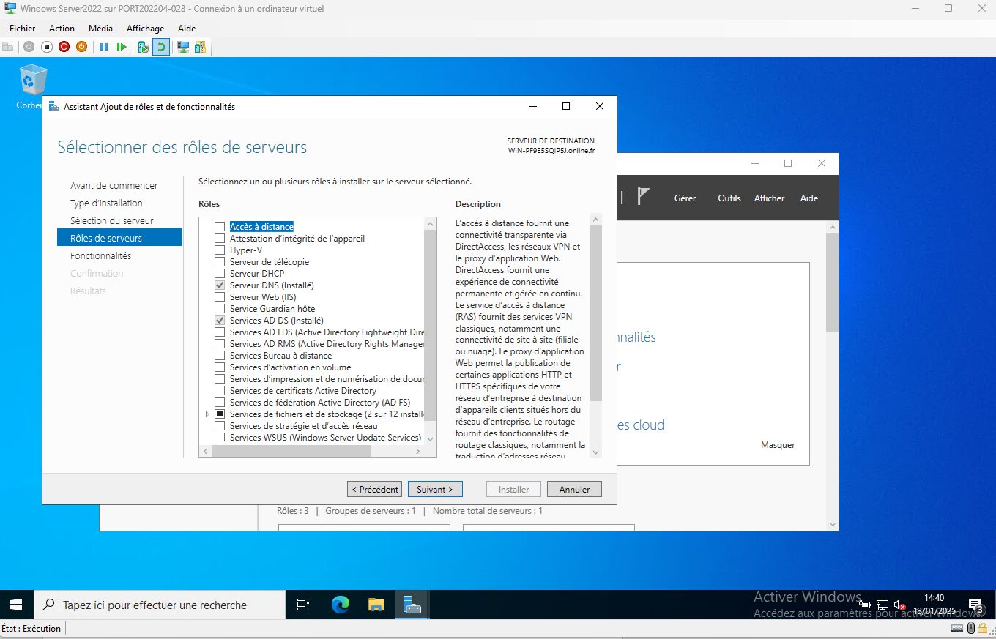The width and height of the screenshot is (996, 639).
Task: Pause the virtual machine
Action: pos(104,47)
